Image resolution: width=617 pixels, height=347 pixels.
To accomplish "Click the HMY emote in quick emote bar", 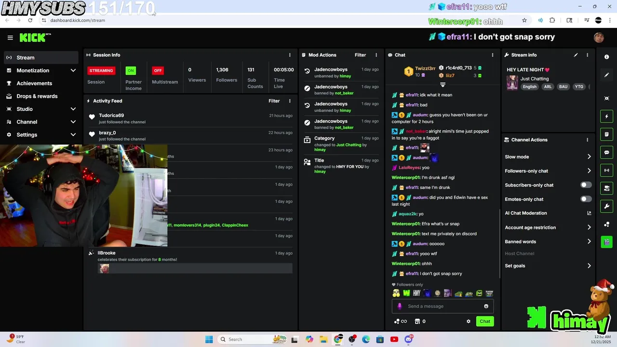I will [416, 293].
